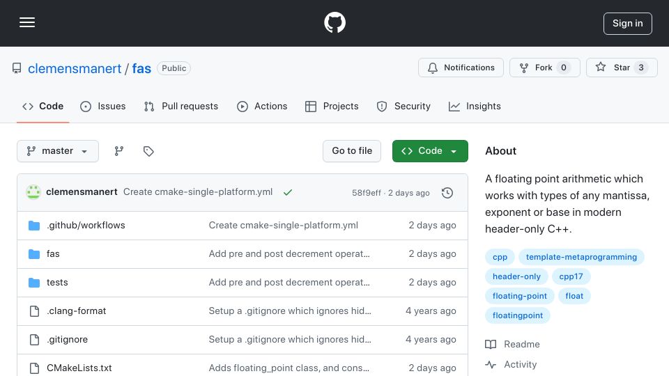This screenshot has width=669, height=376.
Task: Open the .clang-format file
Action: click(x=77, y=311)
